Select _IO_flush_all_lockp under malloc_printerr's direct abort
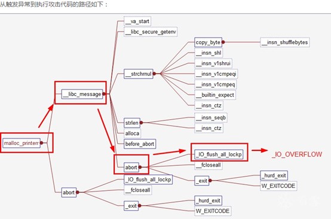Viewport: 331px width, 219px height. point(148,180)
